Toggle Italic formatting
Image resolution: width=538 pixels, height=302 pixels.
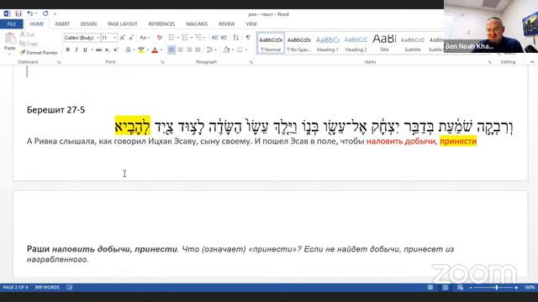point(76,50)
